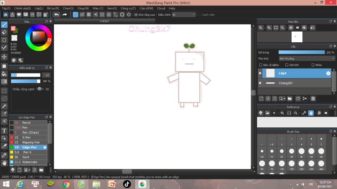Image resolution: width=337 pixels, height=189 pixels.
Task: Select the Brush tool in left toolbar
Action: click(x=4, y=25)
